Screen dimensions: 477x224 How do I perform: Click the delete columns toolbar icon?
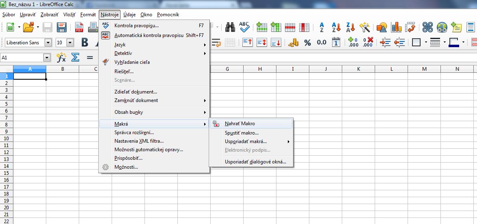[304, 27]
